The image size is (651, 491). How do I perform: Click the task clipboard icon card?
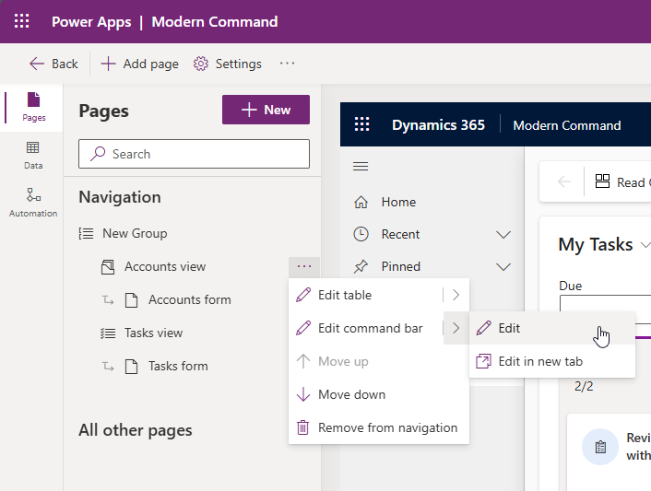(600, 447)
